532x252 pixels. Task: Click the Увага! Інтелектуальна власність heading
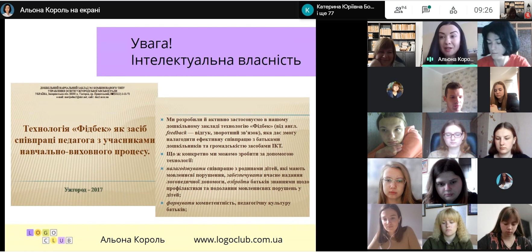point(216,52)
